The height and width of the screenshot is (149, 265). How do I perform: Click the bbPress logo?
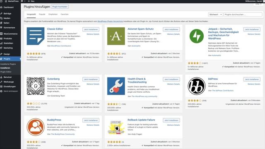[x=197, y=86]
